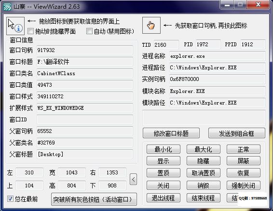Click the 置顶 button
Image resolution: width=273 pixels, height=211 pixels.
(164, 173)
